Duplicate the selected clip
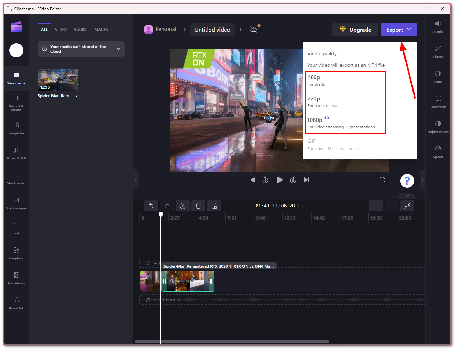This screenshot has width=457, height=351. coord(214,206)
